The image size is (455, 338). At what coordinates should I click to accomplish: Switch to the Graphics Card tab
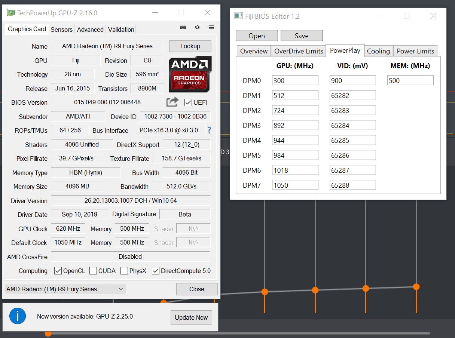[27, 29]
